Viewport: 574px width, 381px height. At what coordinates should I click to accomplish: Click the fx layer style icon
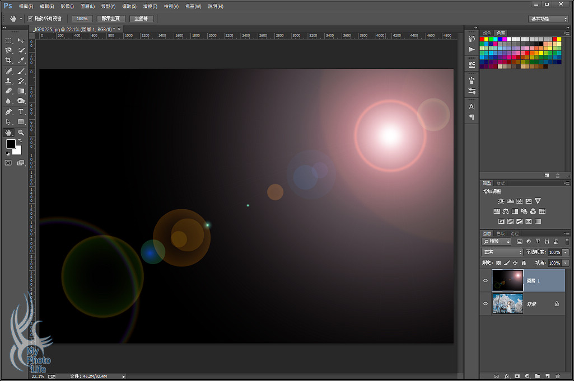coord(507,376)
